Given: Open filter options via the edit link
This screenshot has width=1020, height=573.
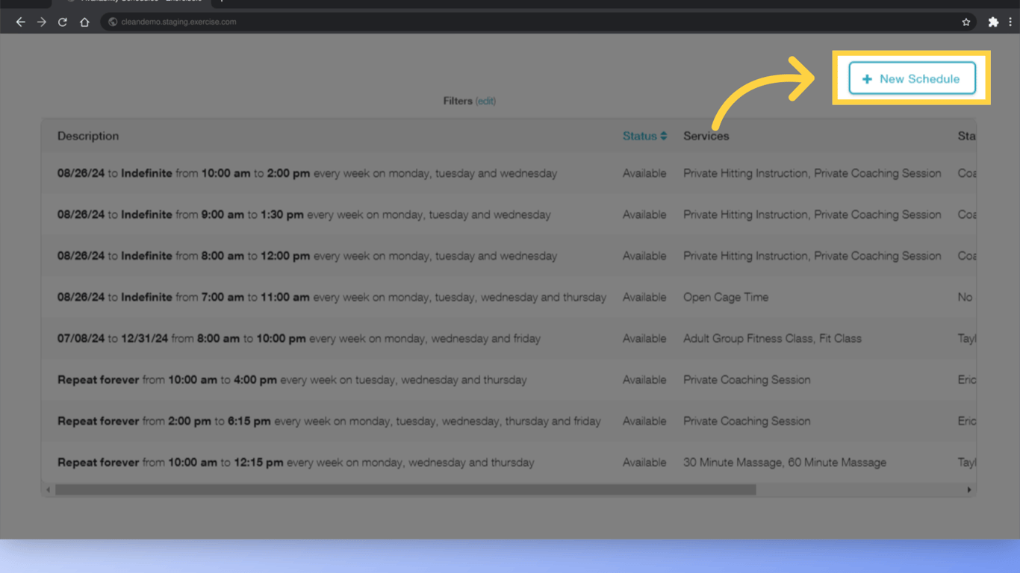Looking at the screenshot, I should (x=485, y=101).
